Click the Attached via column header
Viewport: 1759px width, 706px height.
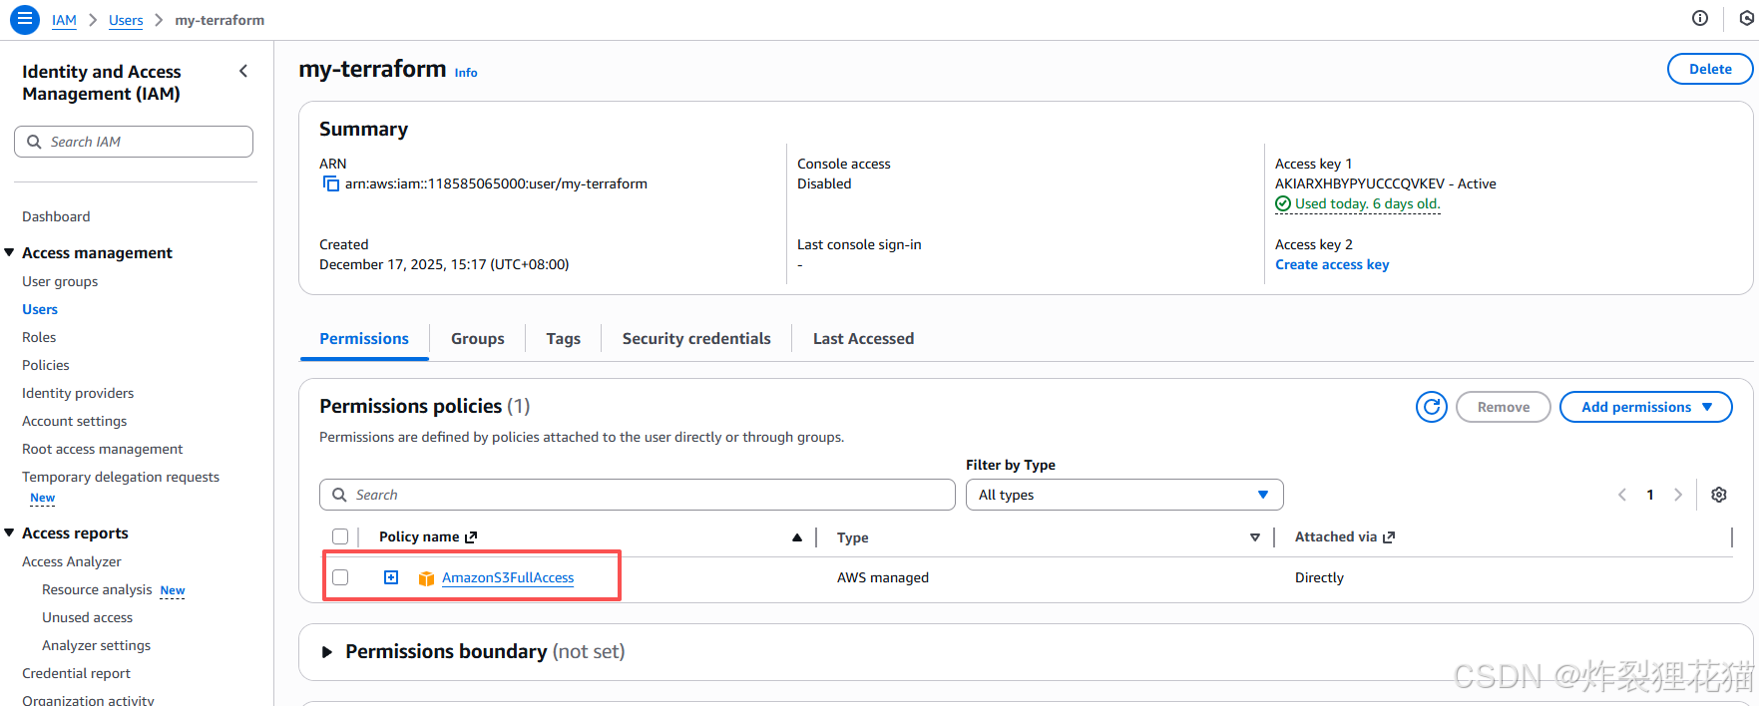click(1335, 536)
